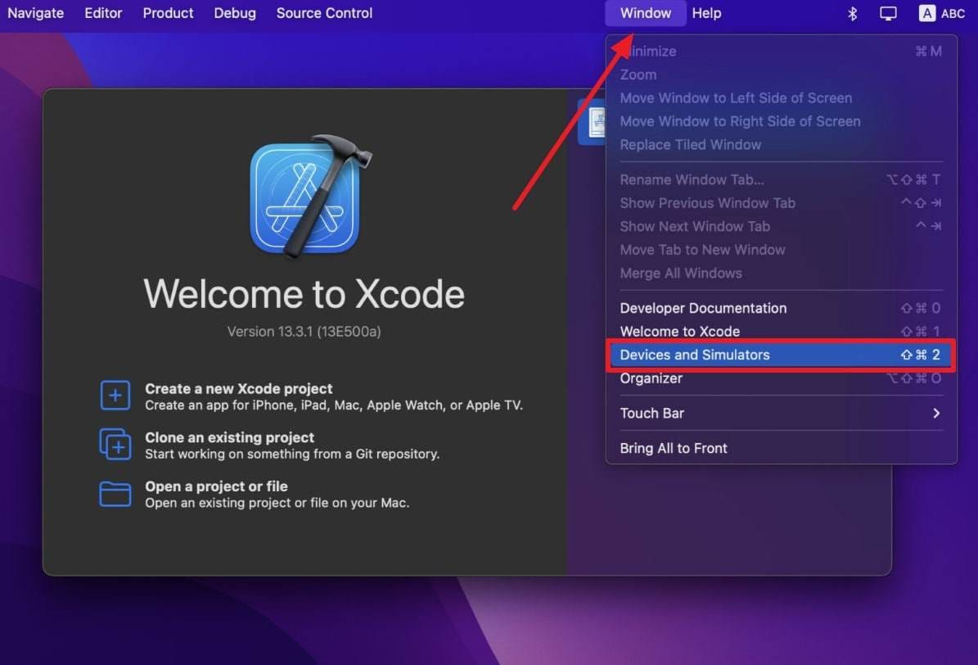Open the ABC input source menu
The height and width of the screenshot is (665, 978).
coord(942,13)
